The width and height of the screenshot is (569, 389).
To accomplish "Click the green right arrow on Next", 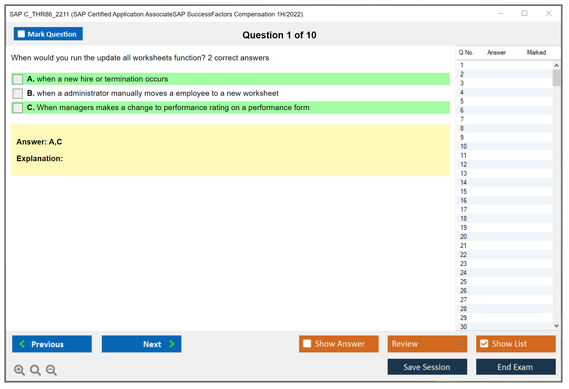I will tap(172, 344).
